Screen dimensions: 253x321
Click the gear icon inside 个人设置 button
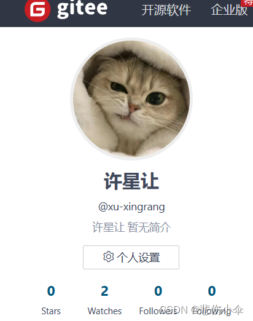[x=109, y=256]
